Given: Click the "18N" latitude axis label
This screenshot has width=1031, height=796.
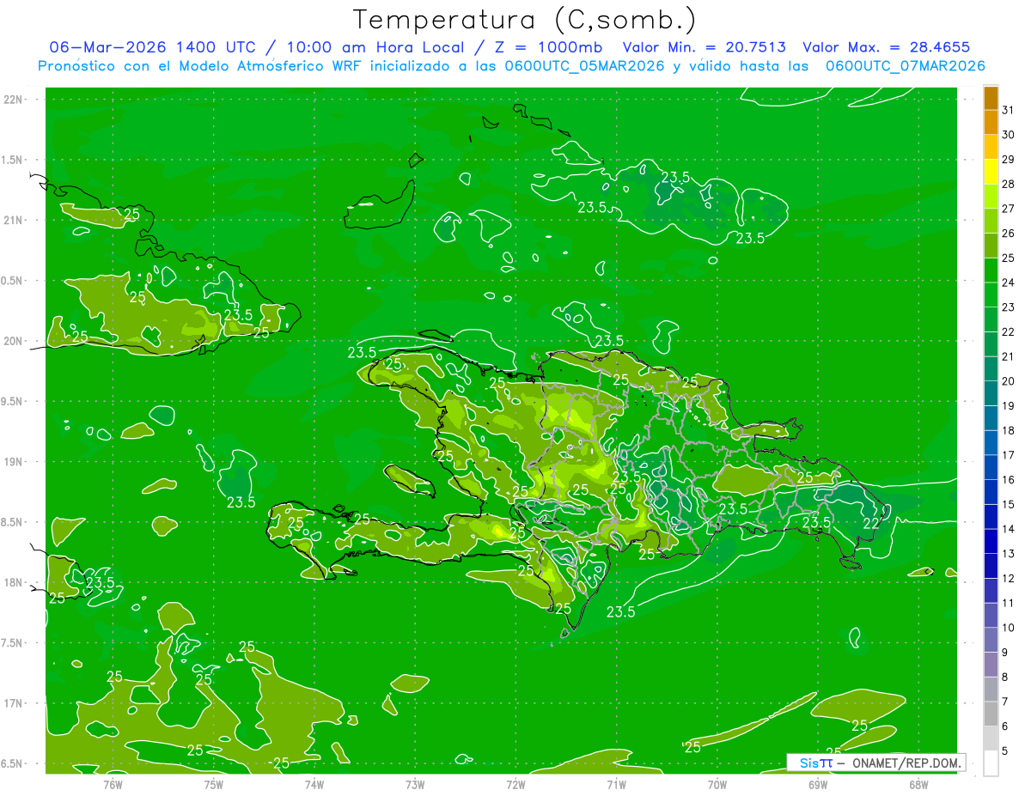Looking at the screenshot, I should [15, 583].
